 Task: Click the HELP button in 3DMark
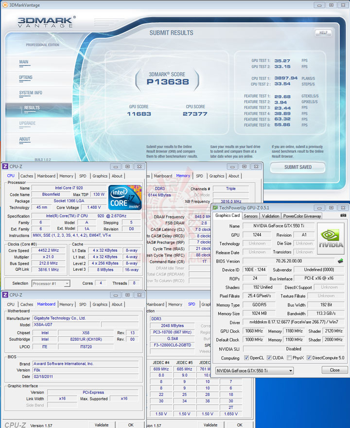323,33
